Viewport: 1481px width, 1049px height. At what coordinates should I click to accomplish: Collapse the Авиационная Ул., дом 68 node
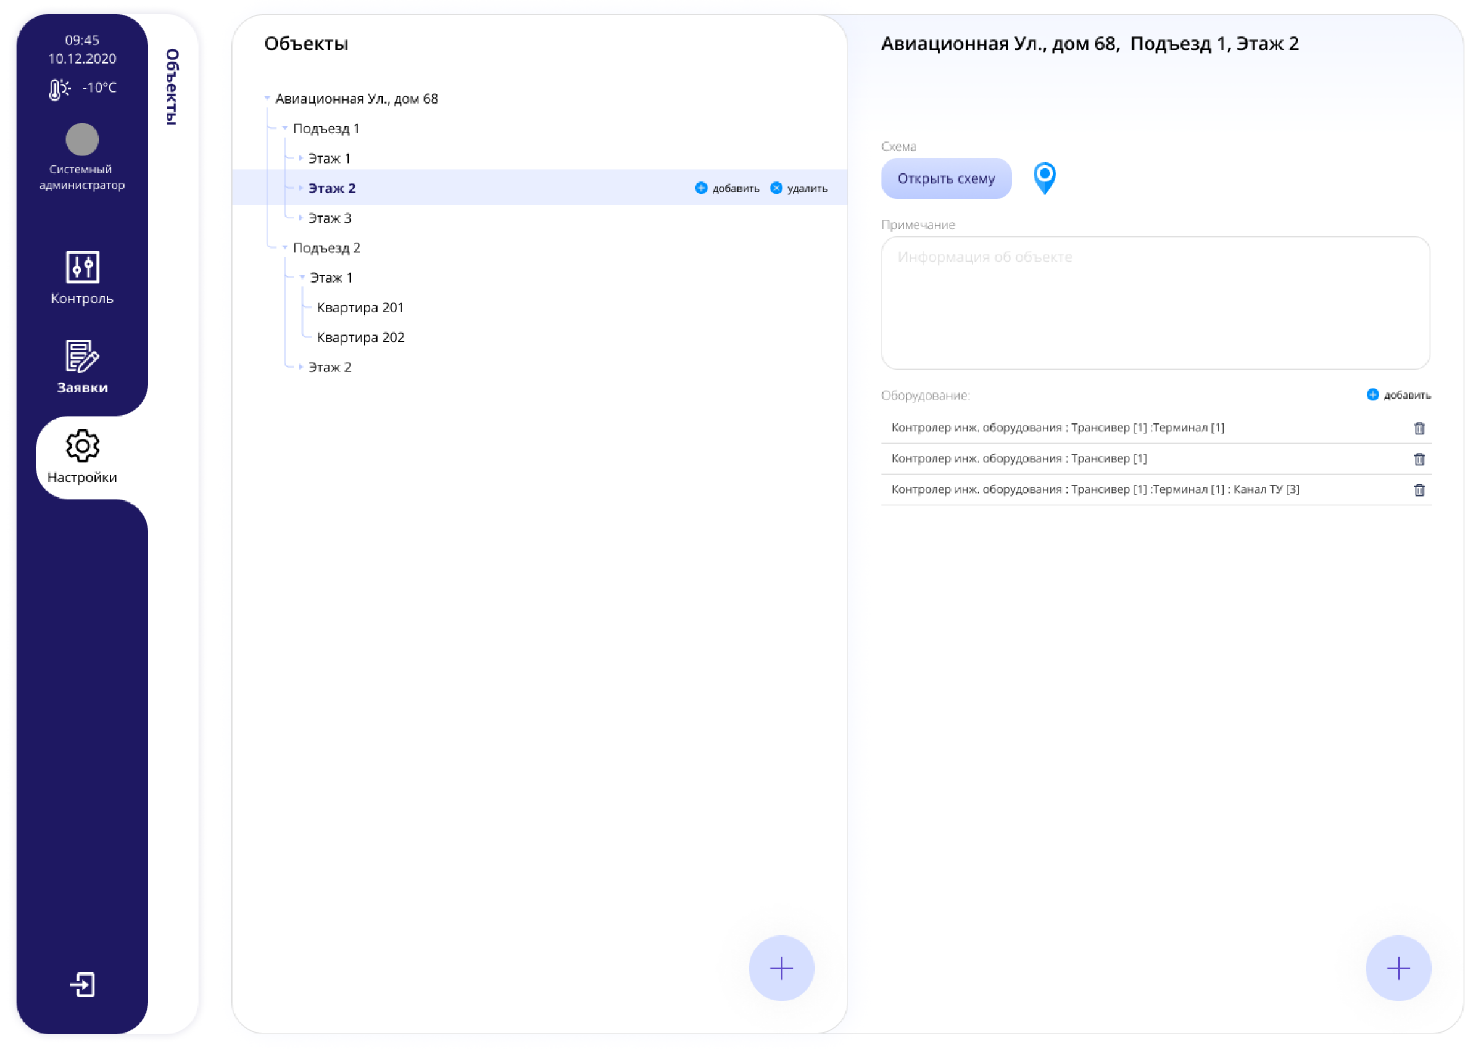coord(267,99)
